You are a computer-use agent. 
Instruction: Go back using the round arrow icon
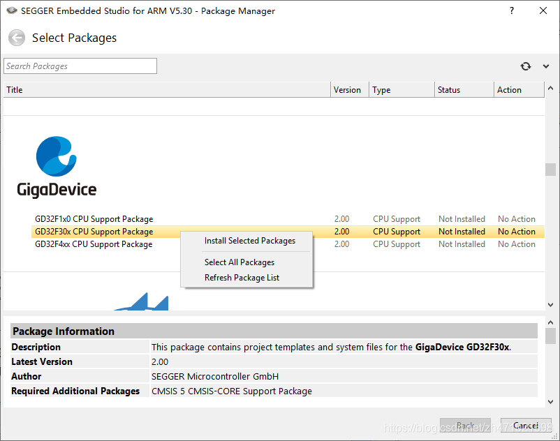17,38
